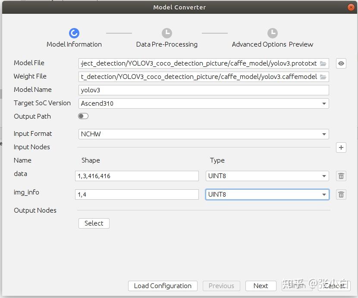
Task: Click the Weight File browse folder icon
Action: pyautogui.click(x=323, y=77)
